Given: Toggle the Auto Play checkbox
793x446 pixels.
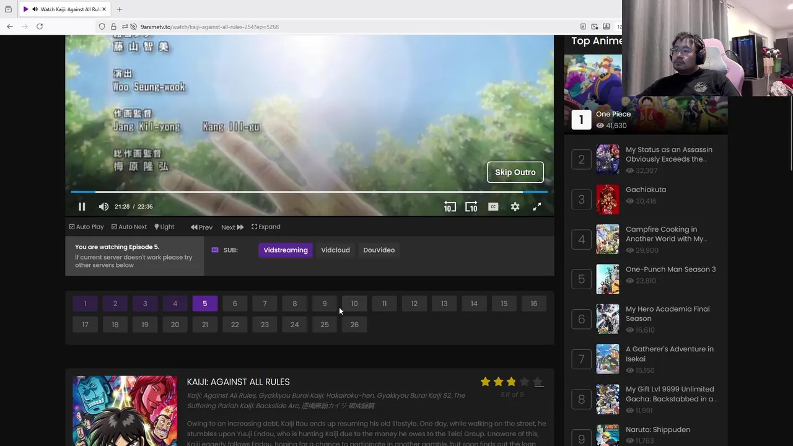Looking at the screenshot, I should pos(87,227).
